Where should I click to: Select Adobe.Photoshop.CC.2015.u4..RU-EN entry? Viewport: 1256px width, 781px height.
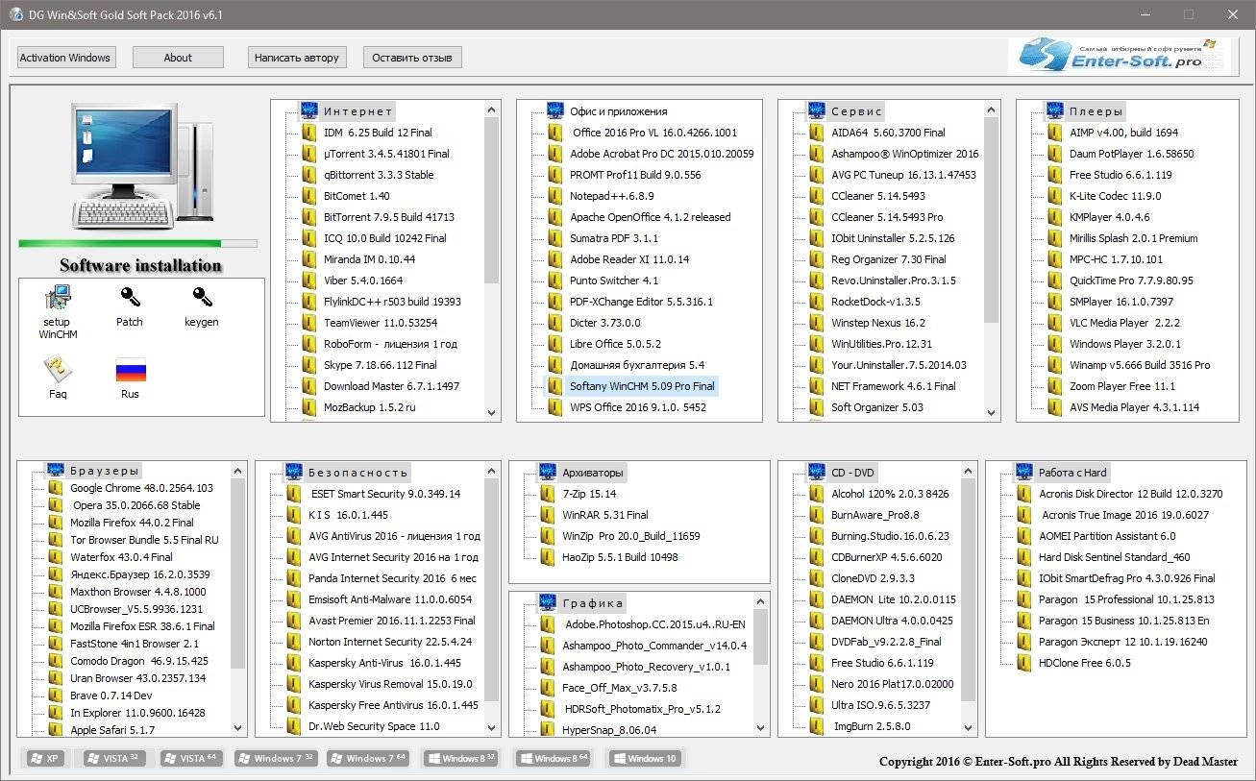[655, 624]
